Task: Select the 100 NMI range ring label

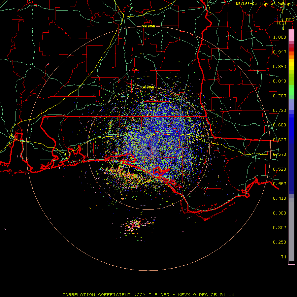Action: (148, 26)
